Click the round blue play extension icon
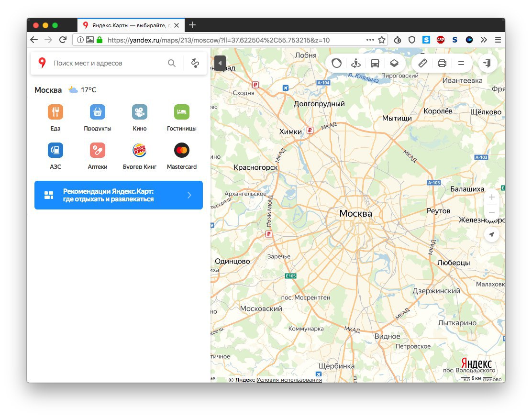 point(469,40)
